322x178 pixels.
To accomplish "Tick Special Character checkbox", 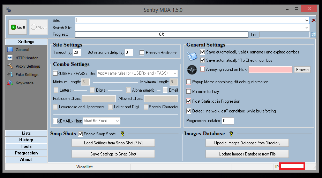I will [x=146, y=107].
